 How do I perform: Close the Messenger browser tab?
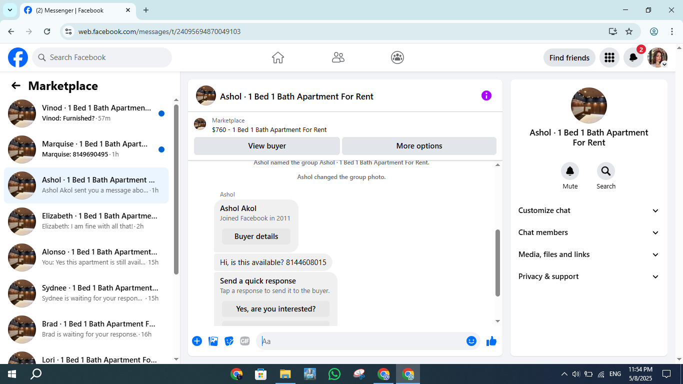[128, 10]
